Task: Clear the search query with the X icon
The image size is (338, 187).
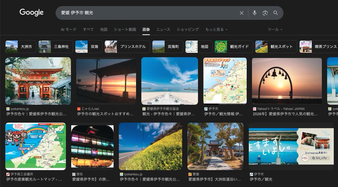Action: (x=242, y=13)
